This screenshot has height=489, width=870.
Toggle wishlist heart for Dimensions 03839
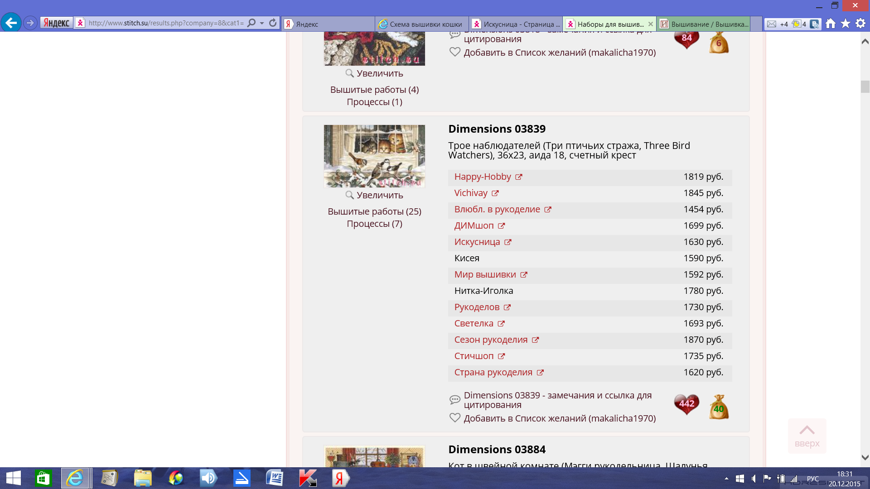pyautogui.click(x=455, y=418)
